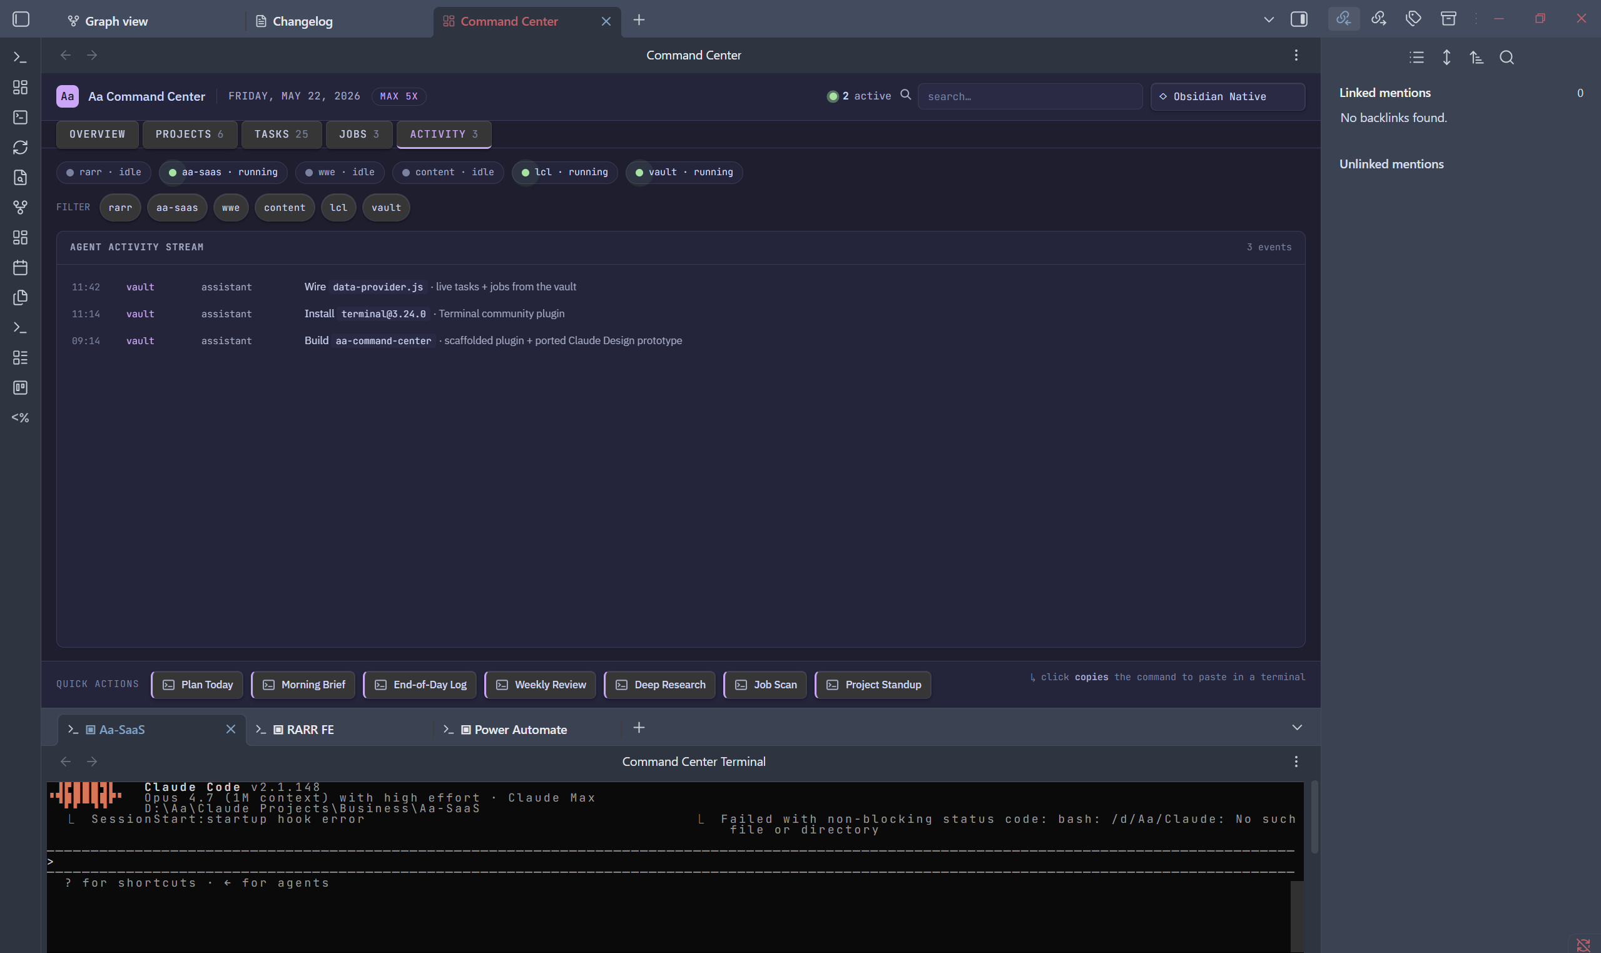
Task: Toggle the wwe filter chip
Action: pos(231,207)
